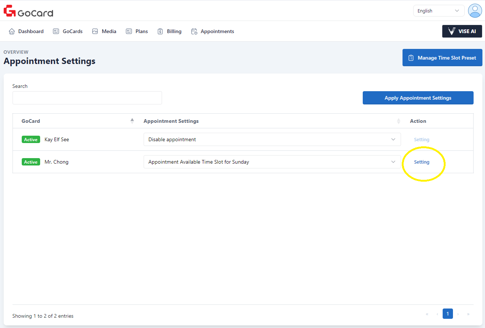Click the Appointments calendar icon
The width and height of the screenshot is (485, 328).
[194, 31]
